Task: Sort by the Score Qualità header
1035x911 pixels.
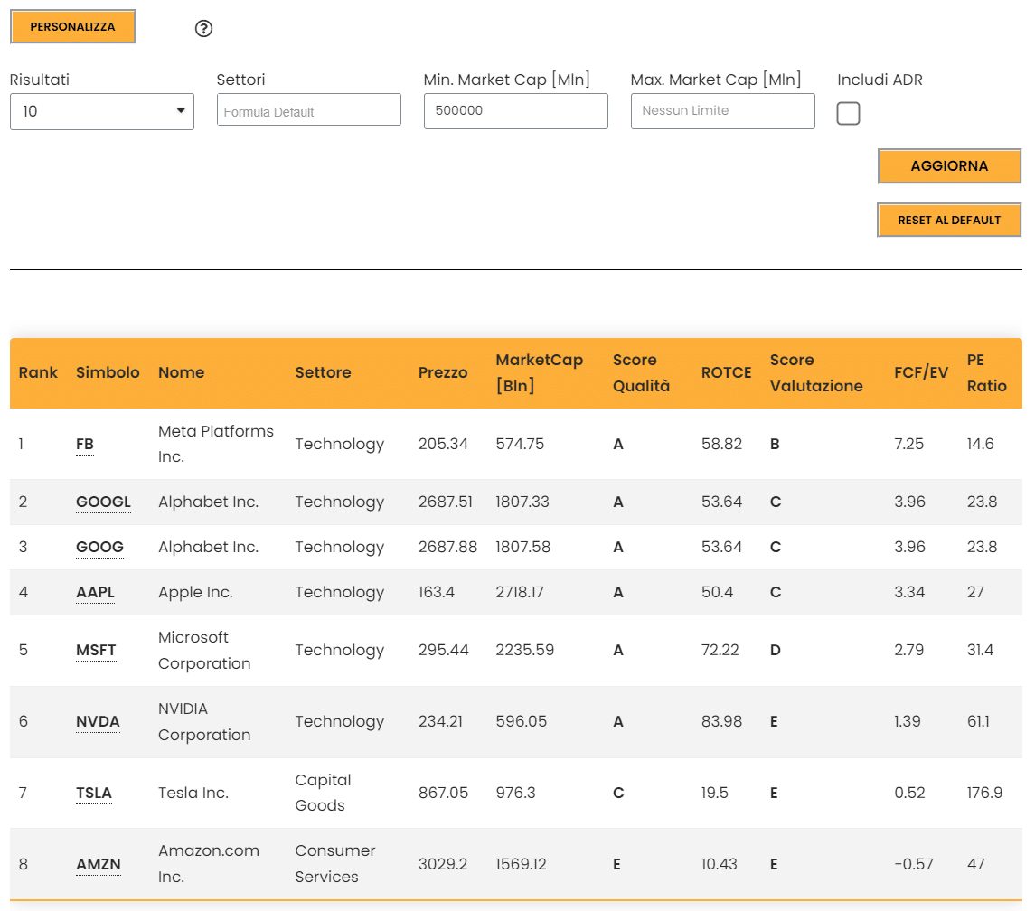Action: click(x=641, y=372)
